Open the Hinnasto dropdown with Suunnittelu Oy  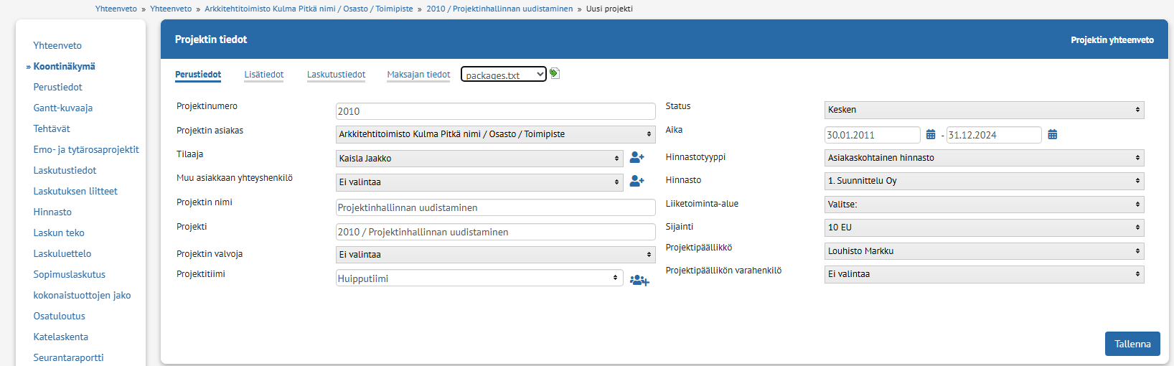[x=985, y=181]
